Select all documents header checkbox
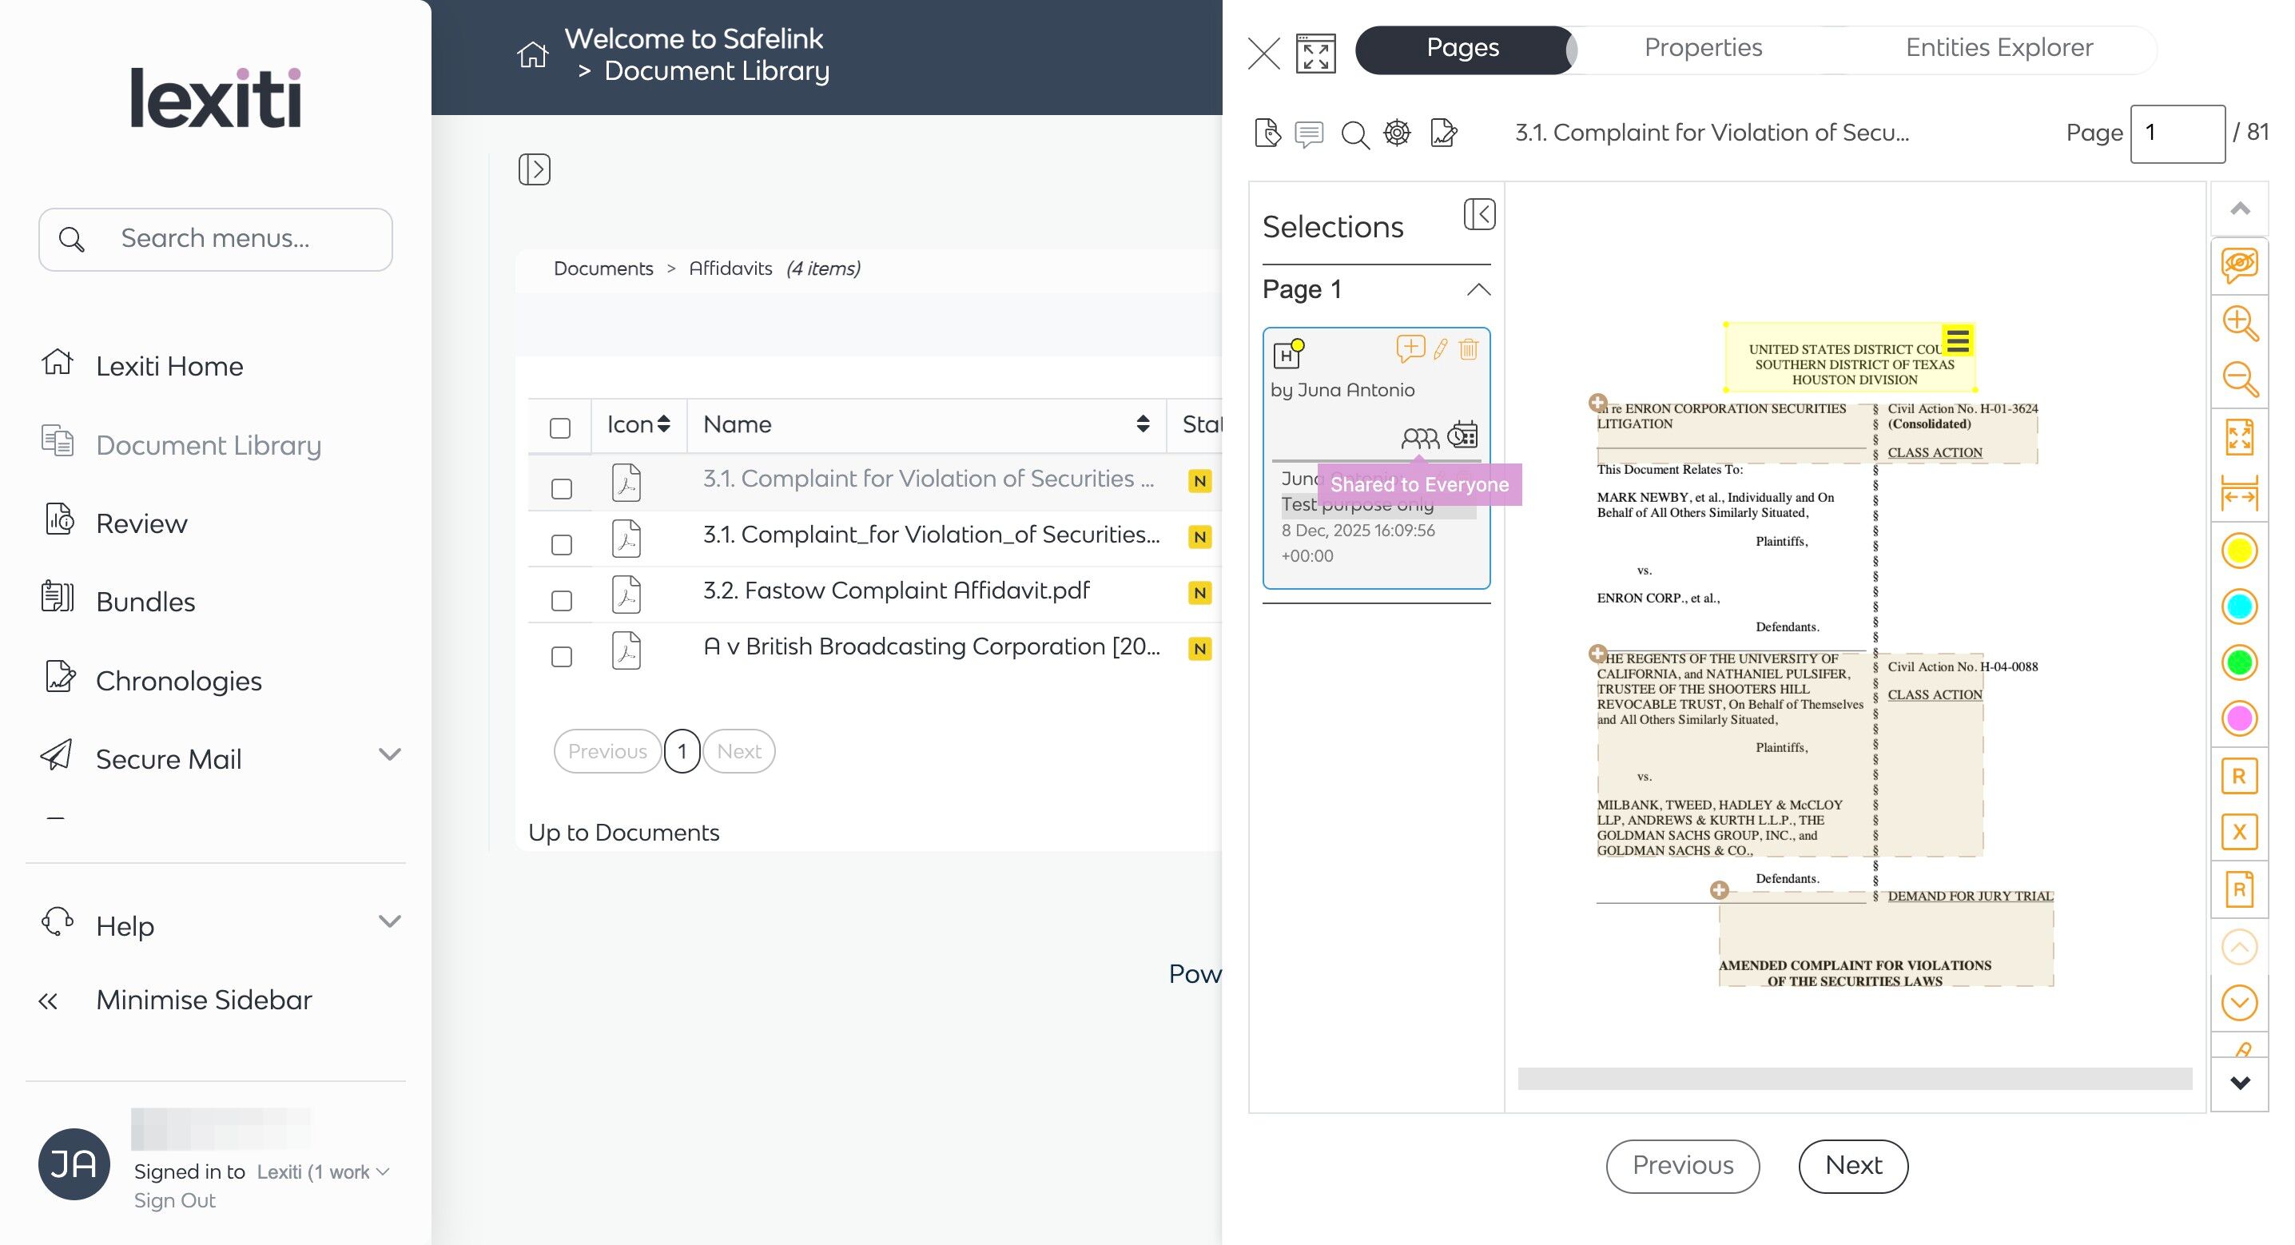2295x1245 pixels. pos(560,428)
